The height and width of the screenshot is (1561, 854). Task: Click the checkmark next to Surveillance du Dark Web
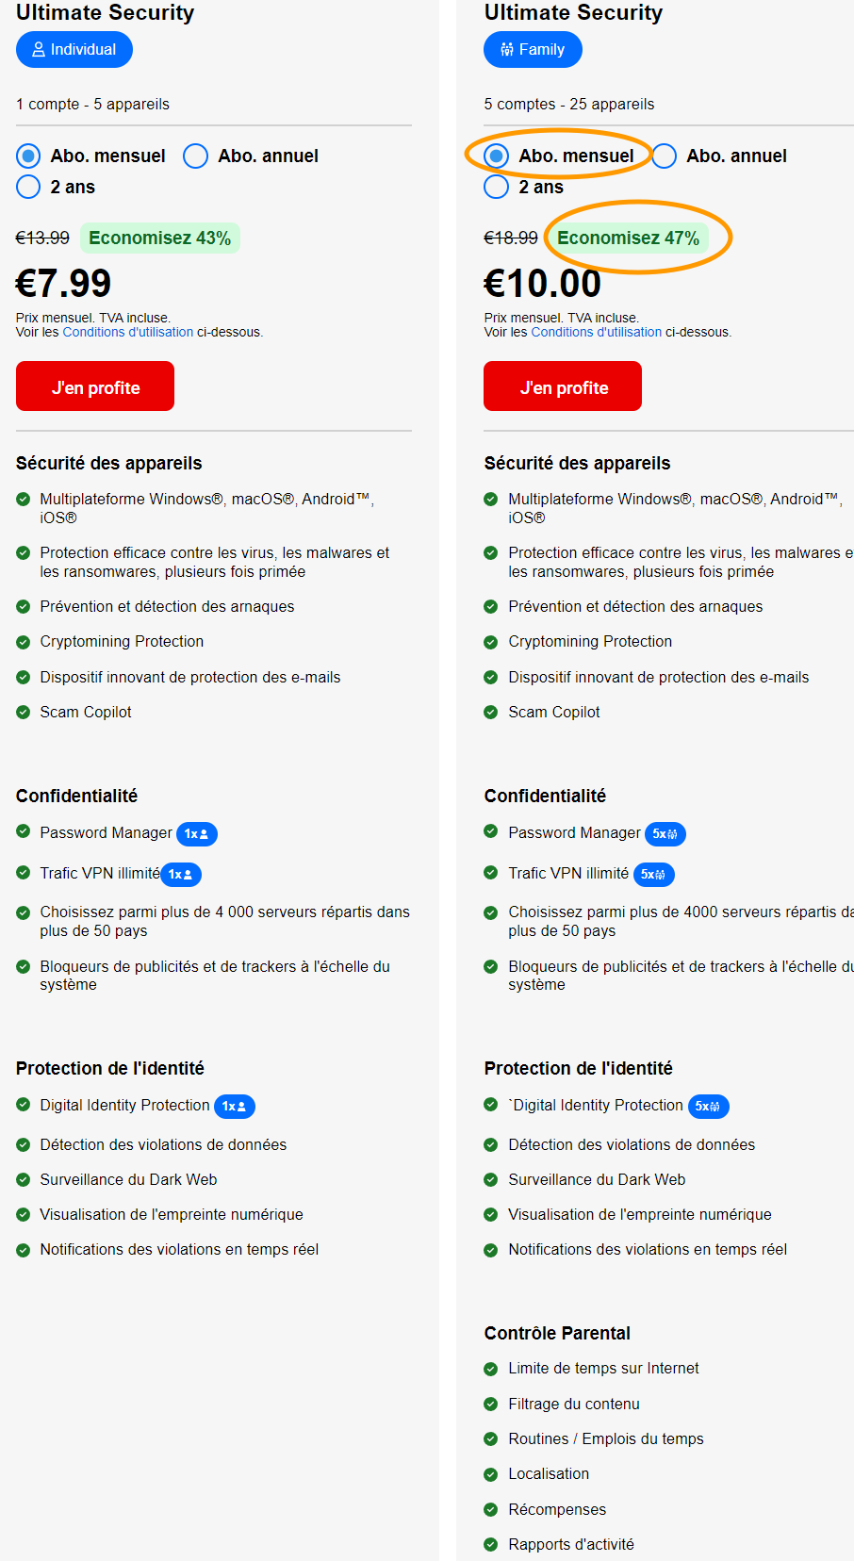point(23,1179)
